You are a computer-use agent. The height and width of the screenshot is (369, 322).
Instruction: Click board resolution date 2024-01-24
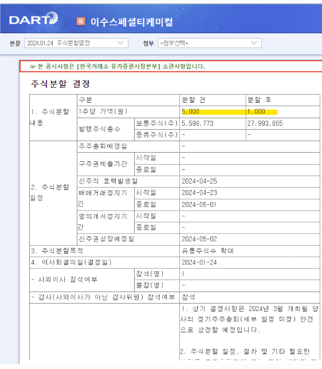point(199,262)
